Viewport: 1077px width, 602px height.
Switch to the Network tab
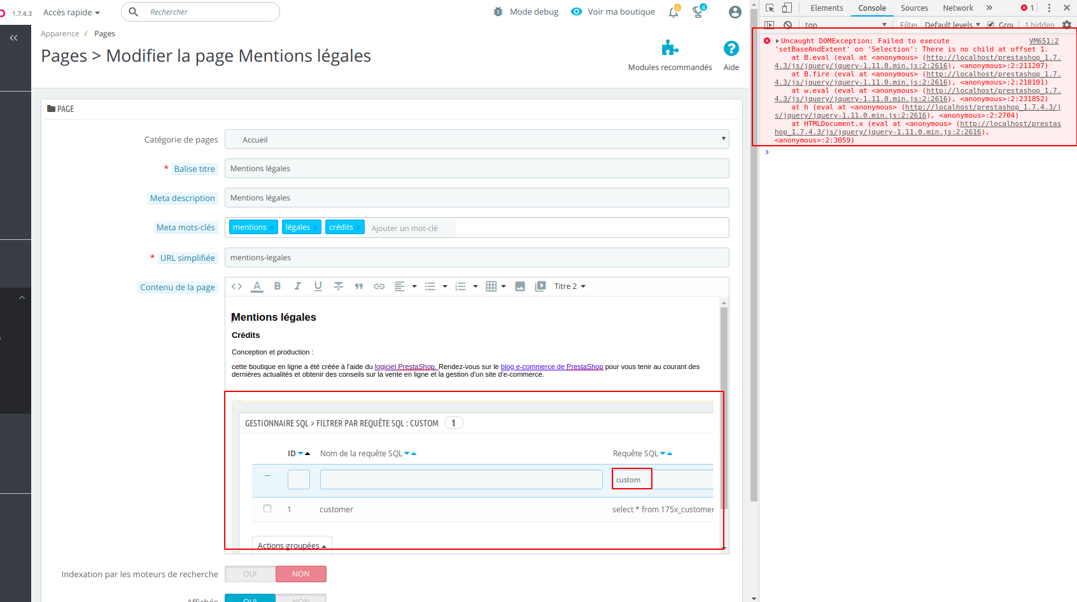958,8
